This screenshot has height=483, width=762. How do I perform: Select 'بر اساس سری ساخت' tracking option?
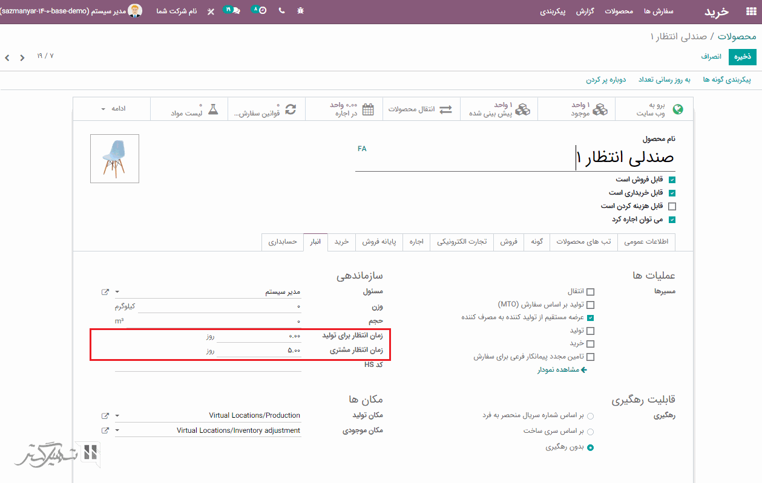pos(590,432)
